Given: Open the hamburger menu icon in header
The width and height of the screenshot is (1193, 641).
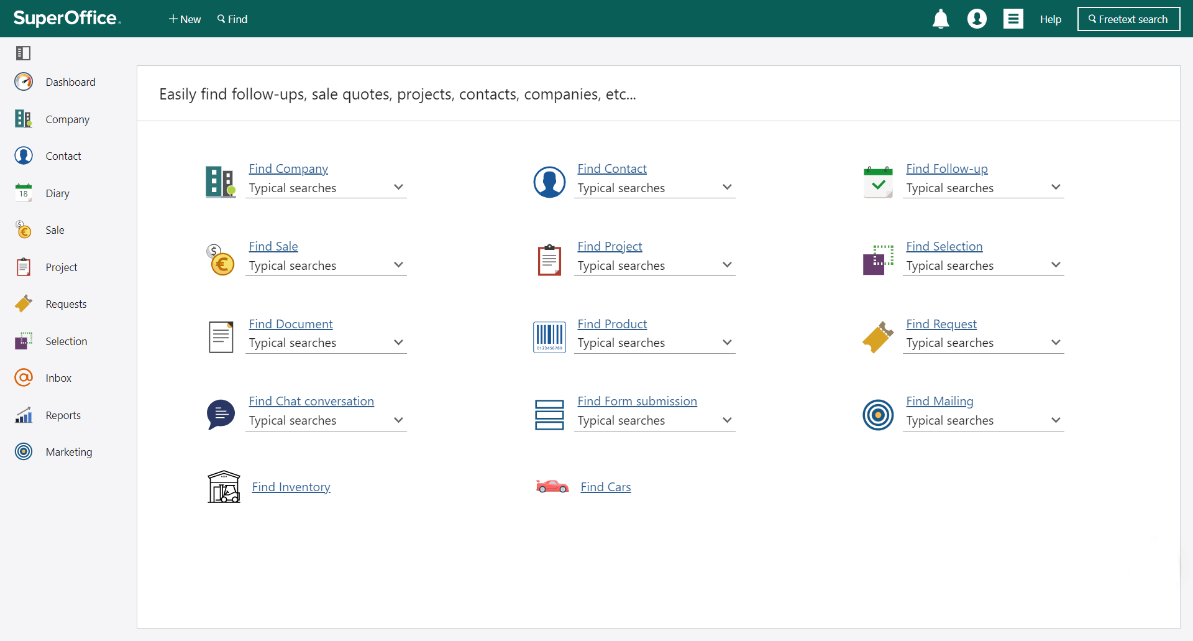Looking at the screenshot, I should [1013, 19].
